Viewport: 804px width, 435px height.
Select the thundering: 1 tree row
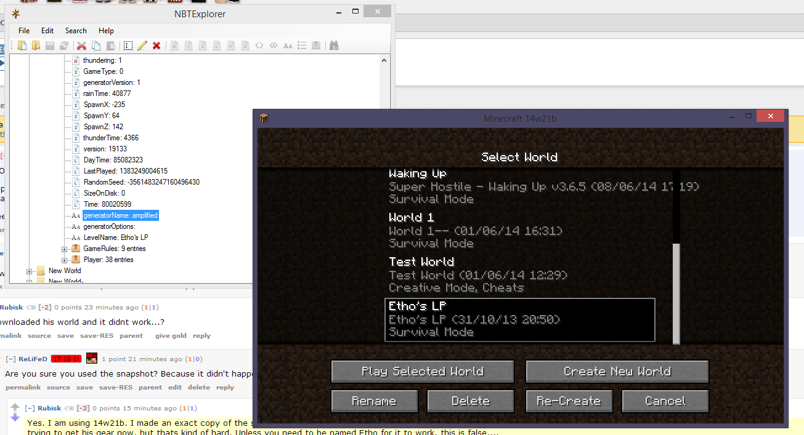click(x=102, y=60)
